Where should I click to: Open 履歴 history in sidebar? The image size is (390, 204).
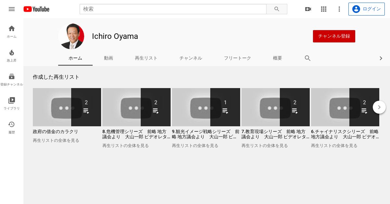(12, 128)
